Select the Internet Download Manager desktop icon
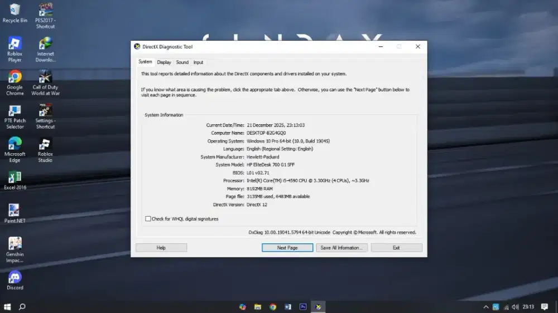The image size is (558, 313). point(46,50)
